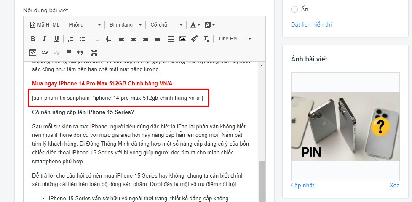
Task: Click the Cập nhật image link
Action: tap(302, 186)
